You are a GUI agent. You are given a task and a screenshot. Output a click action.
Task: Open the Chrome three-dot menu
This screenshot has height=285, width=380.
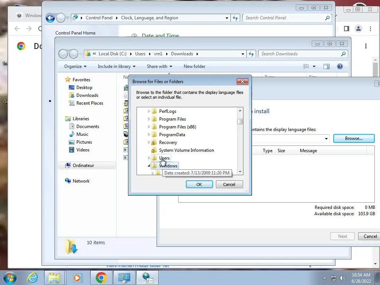click(x=370, y=29)
